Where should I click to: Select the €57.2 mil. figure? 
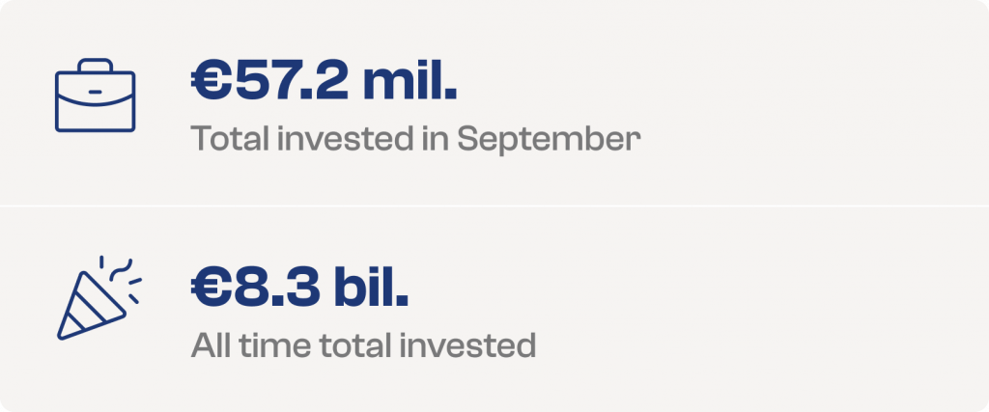pos(324,83)
